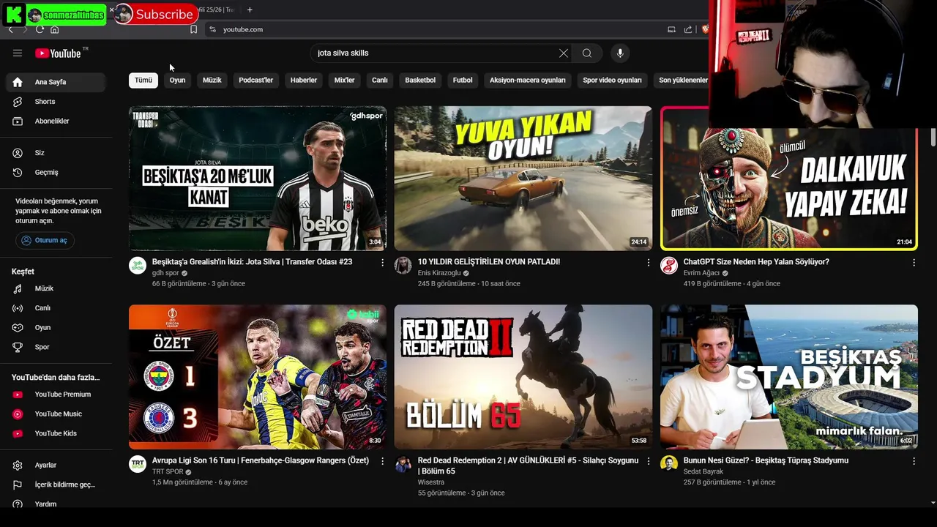Select the Basketbol filter chip
This screenshot has width=937, height=527.
(x=420, y=80)
